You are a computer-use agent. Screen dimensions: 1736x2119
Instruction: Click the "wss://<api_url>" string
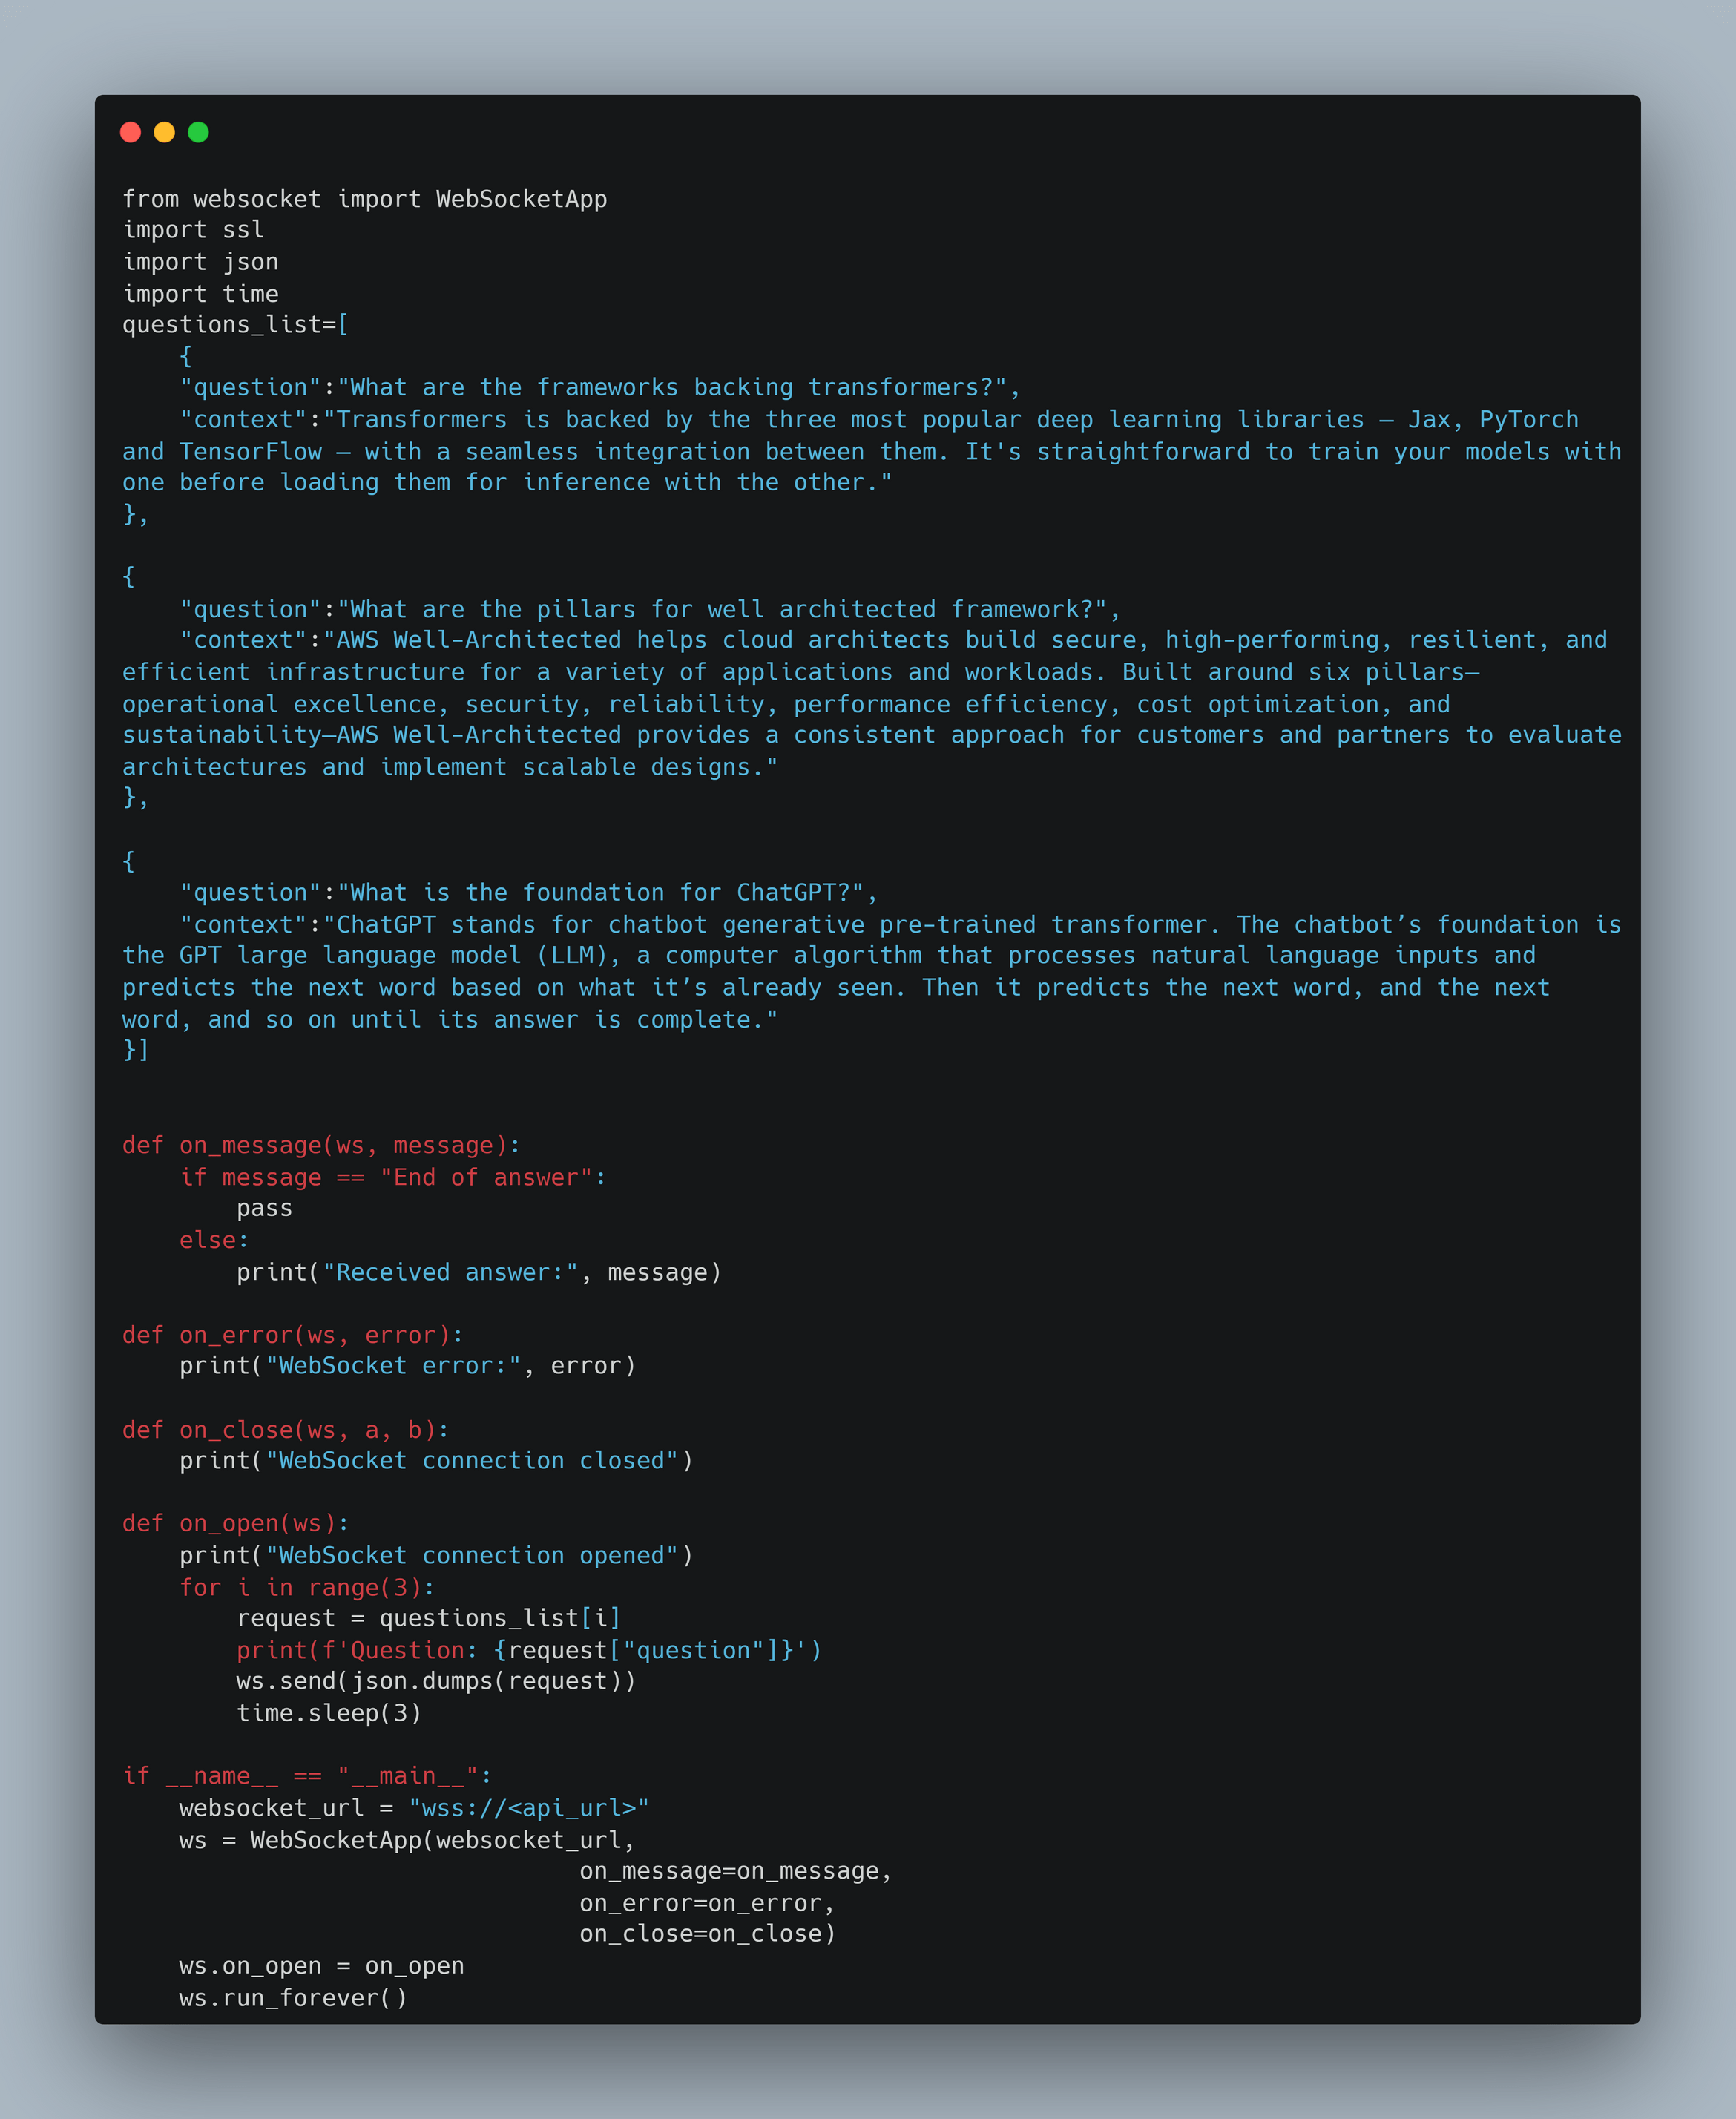(529, 1808)
